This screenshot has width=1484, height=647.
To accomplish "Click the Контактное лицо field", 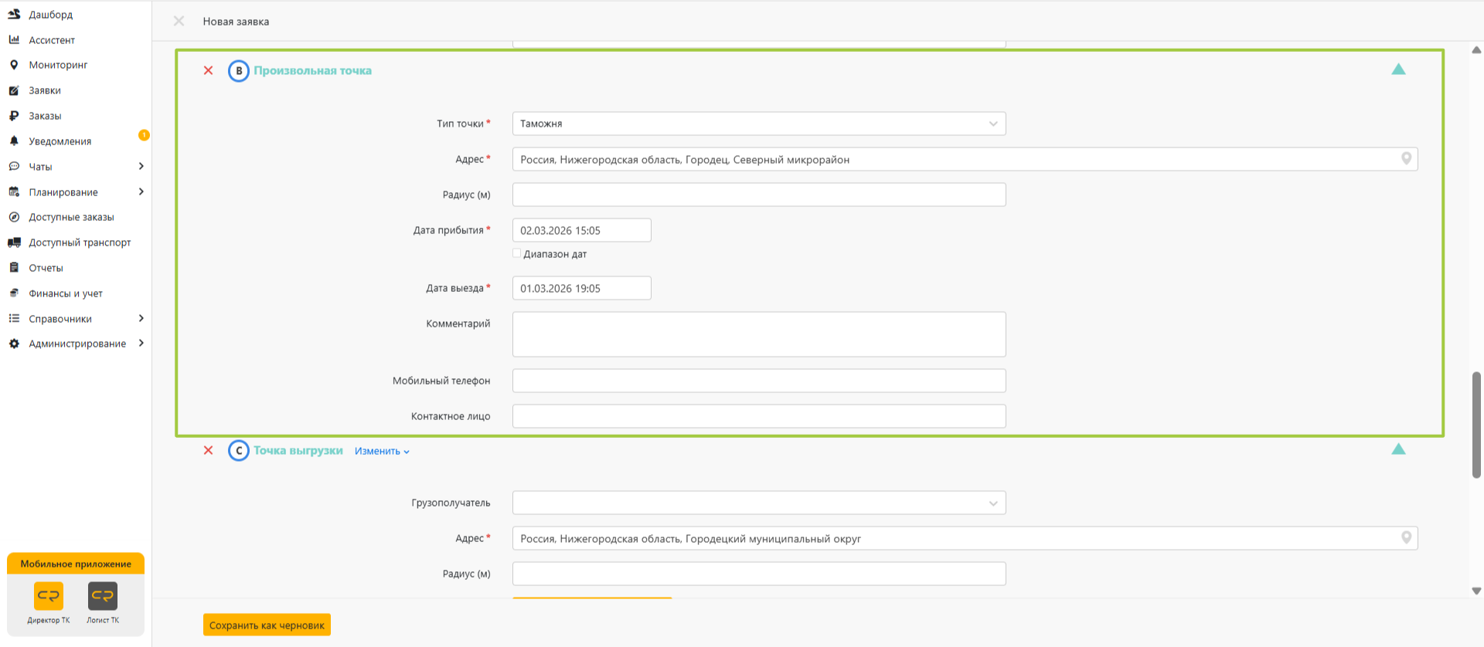I will [x=759, y=416].
